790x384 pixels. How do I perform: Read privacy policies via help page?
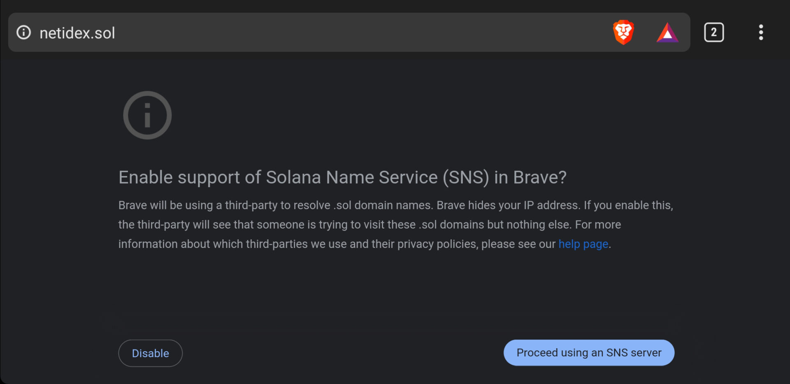(x=583, y=243)
